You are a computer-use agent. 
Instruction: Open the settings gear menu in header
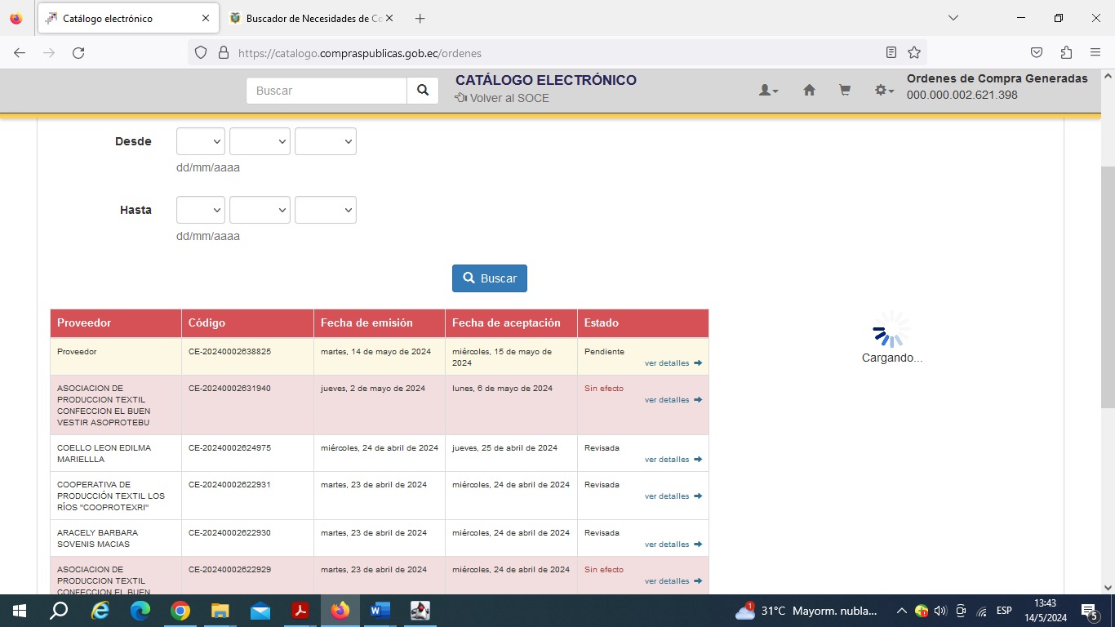point(883,91)
